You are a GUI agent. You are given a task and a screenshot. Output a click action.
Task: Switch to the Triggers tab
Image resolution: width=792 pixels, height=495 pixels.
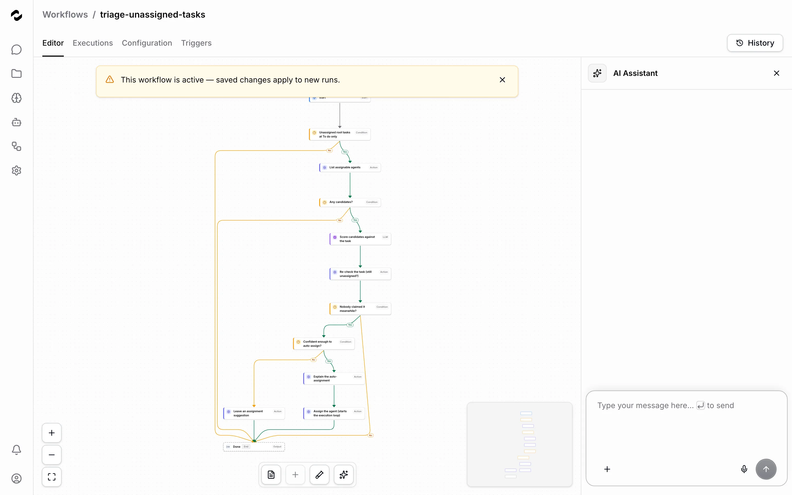tap(196, 43)
